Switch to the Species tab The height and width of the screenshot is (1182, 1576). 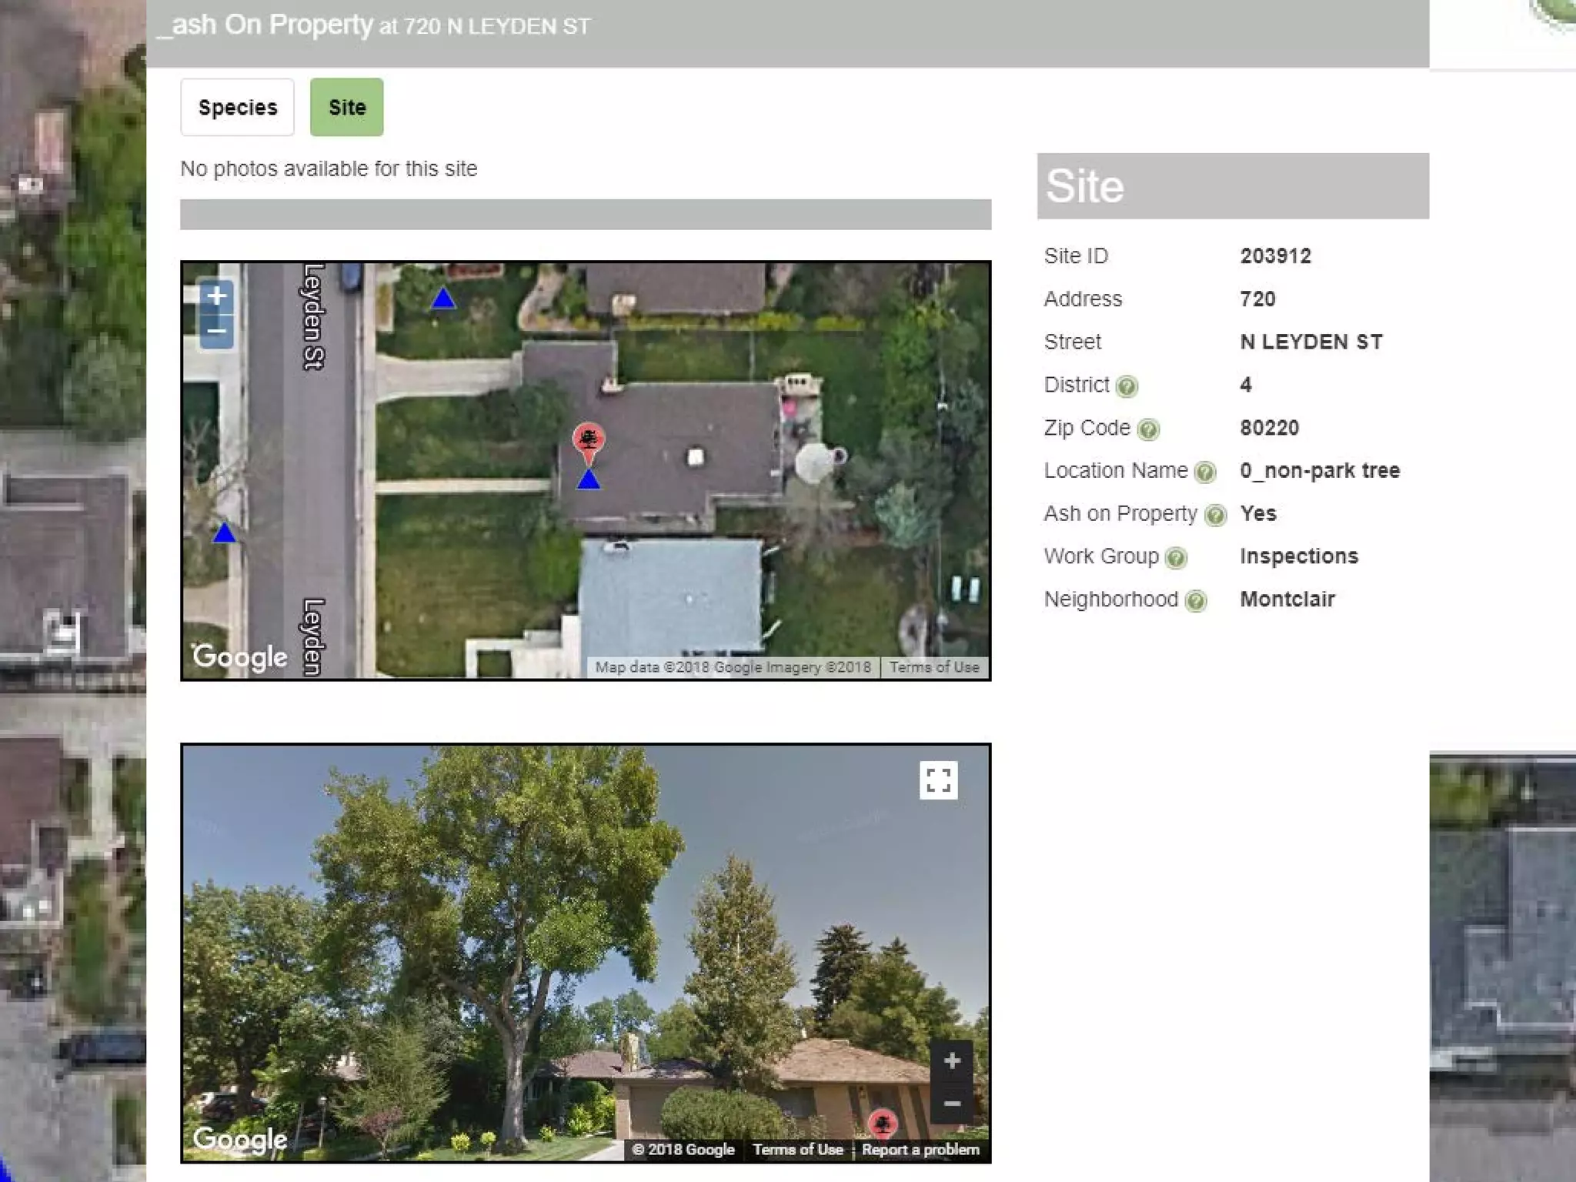coord(237,108)
